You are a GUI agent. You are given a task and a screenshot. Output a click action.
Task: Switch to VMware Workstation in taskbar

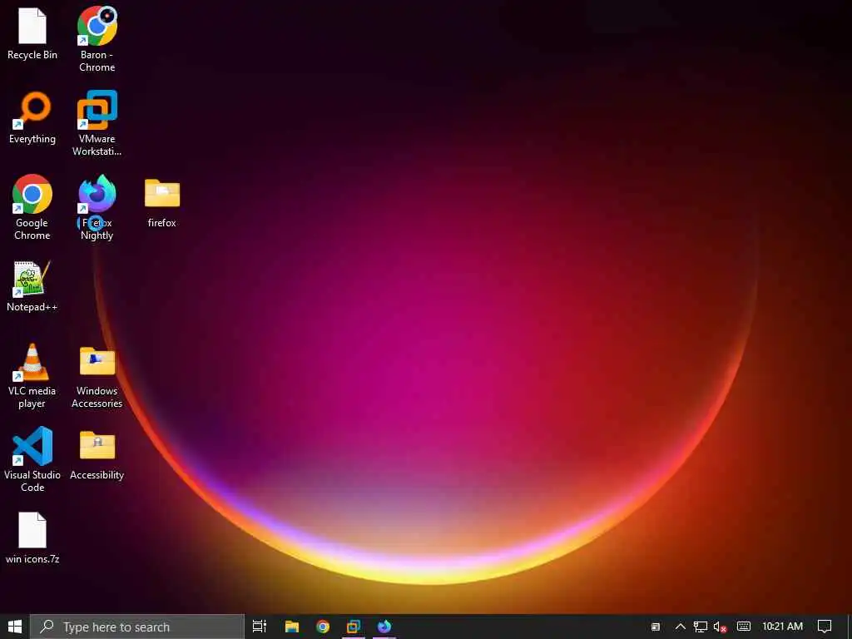tap(354, 627)
